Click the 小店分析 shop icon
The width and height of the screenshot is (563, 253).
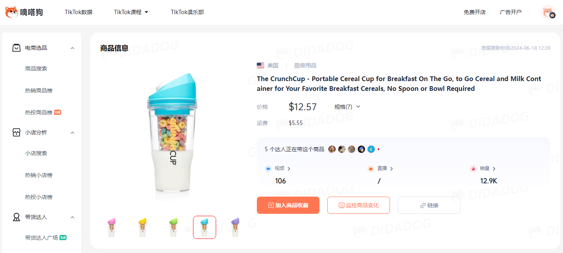coord(16,132)
